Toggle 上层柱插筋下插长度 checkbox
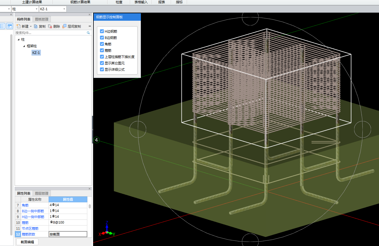Screen dimensions: 379x246 pyautogui.click(x=102, y=57)
